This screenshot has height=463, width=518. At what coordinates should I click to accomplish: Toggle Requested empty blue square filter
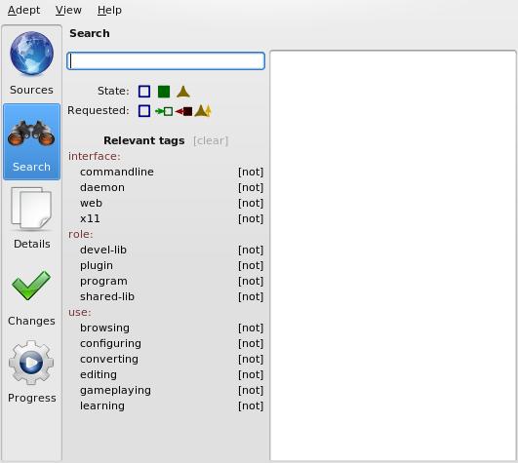pos(144,111)
